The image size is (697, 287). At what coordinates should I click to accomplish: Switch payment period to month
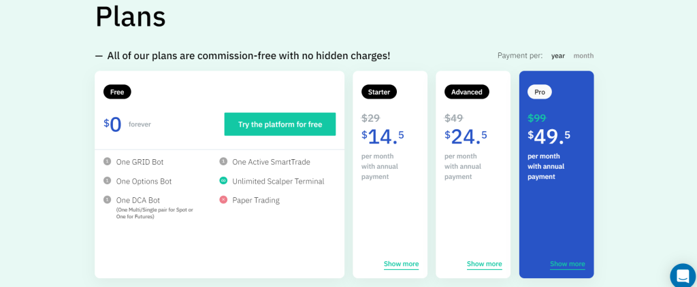click(583, 56)
